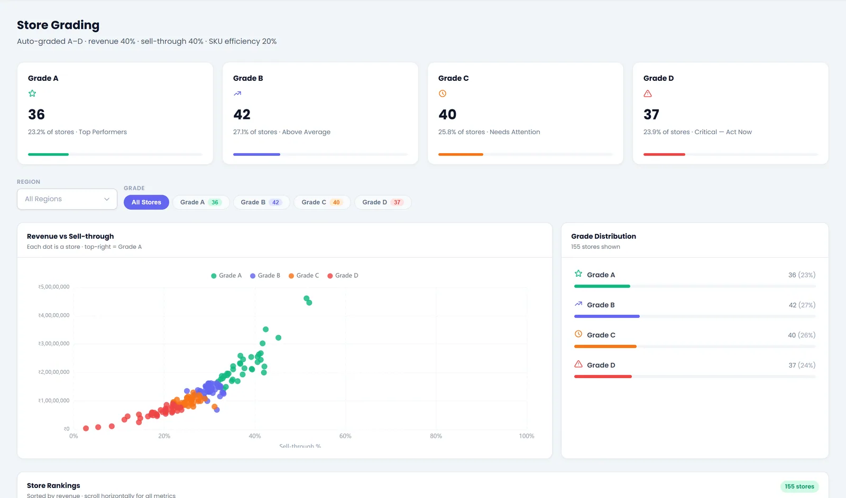The width and height of the screenshot is (846, 498).
Task: Click the trending-up arrow icon in Grade B card
Action: click(237, 93)
